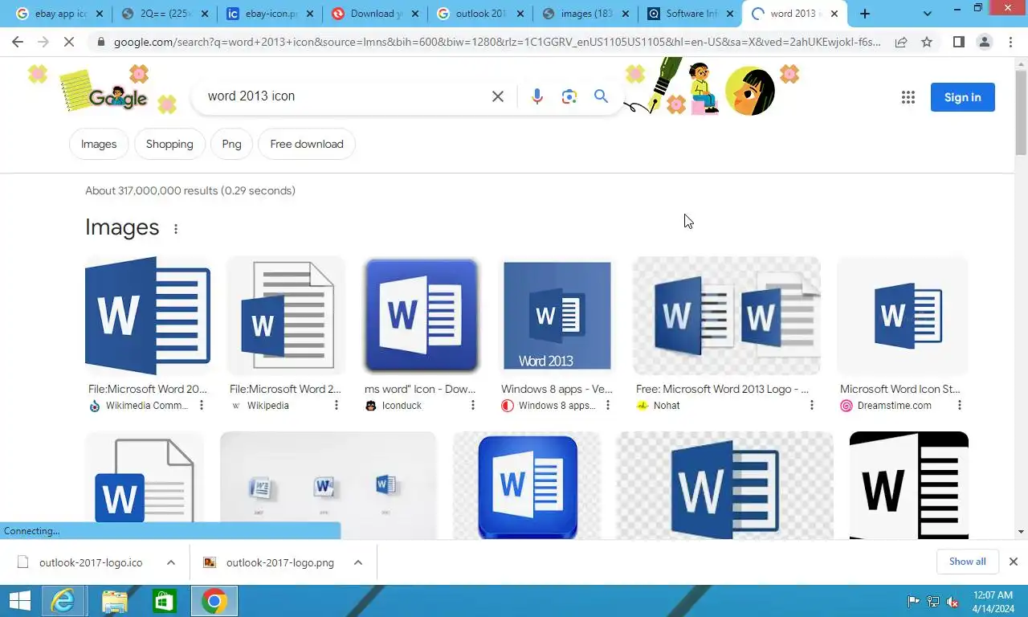The image size is (1028, 617).
Task: Click Chrome icon in taskbar
Action: [214, 601]
